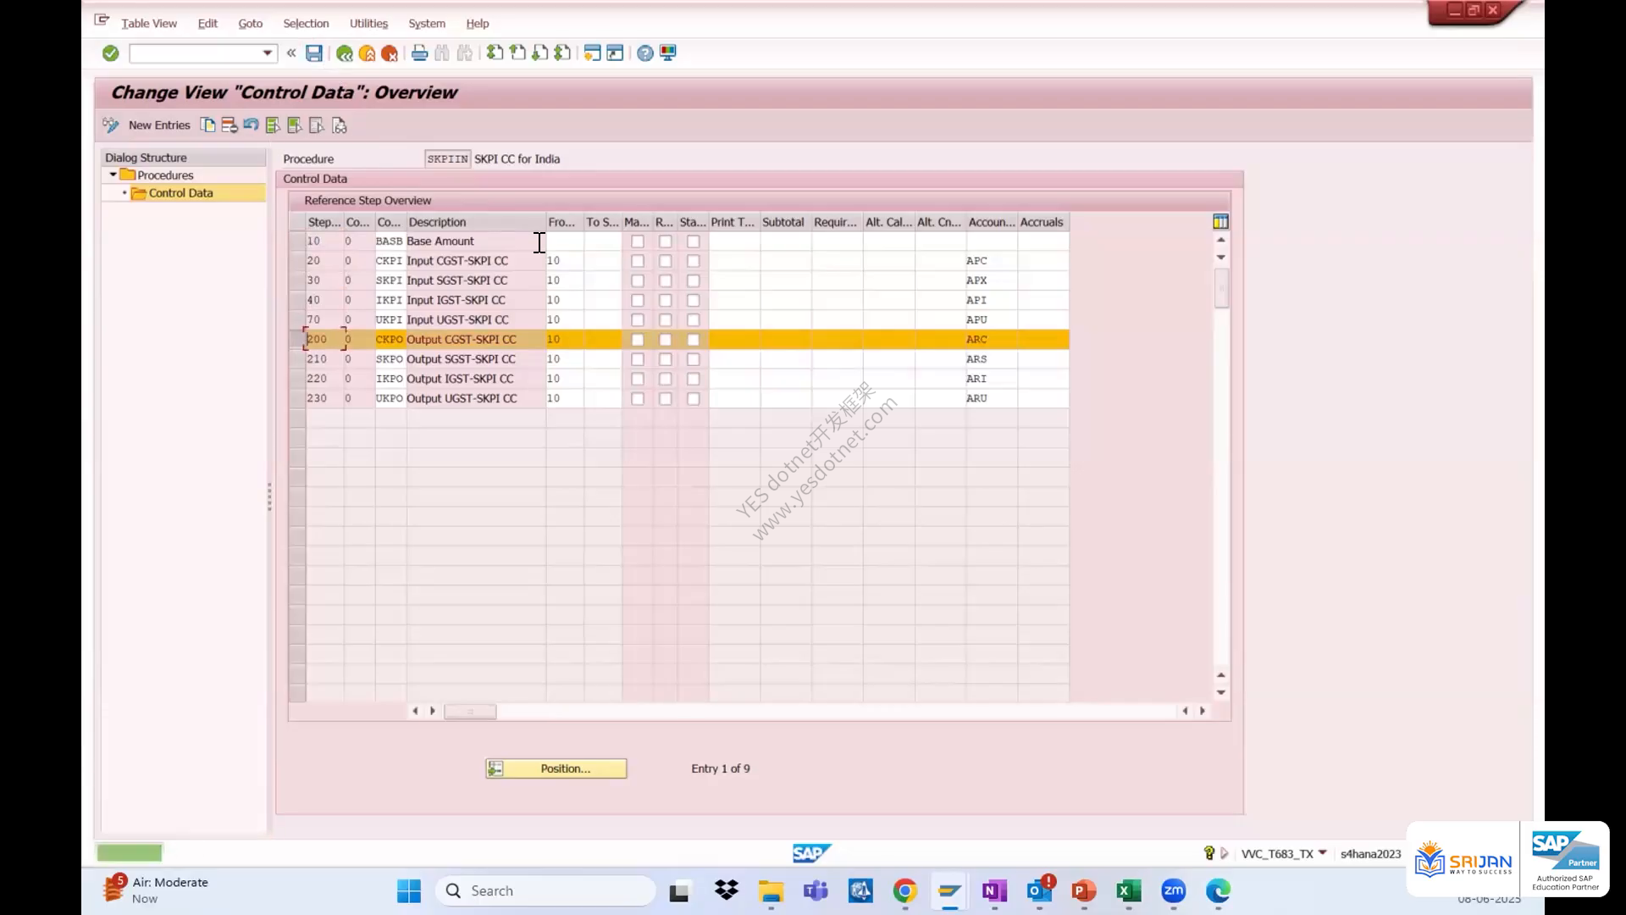Viewport: 1626px width, 915px height.
Task: Click the Save disk icon
Action: click(x=314, y=53)
